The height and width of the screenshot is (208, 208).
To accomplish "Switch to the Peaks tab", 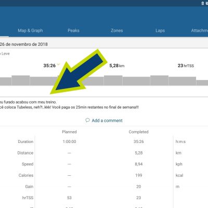I will point(73,31).
